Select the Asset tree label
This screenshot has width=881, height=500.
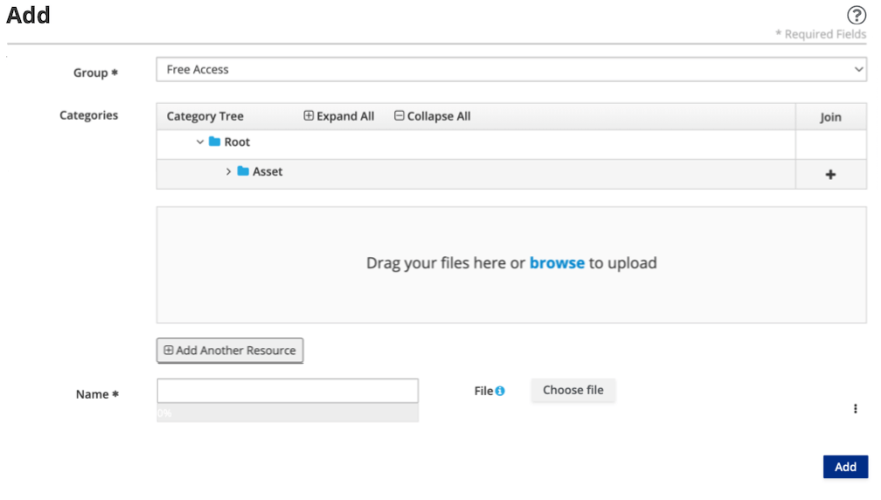(267, 171)
